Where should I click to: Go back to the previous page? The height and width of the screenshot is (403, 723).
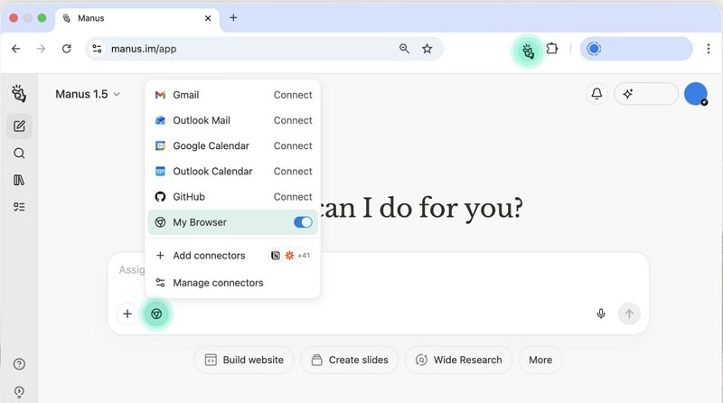(x=16, y=49)
